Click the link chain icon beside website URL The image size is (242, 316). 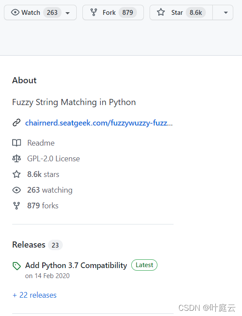(x=17, y=123)
